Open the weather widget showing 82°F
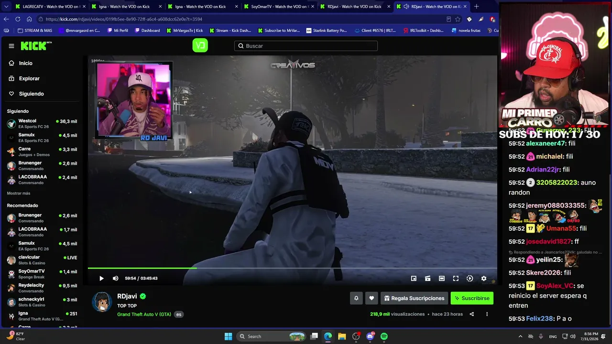This screenshot has height=344, width=612. [x=16, y=336]
